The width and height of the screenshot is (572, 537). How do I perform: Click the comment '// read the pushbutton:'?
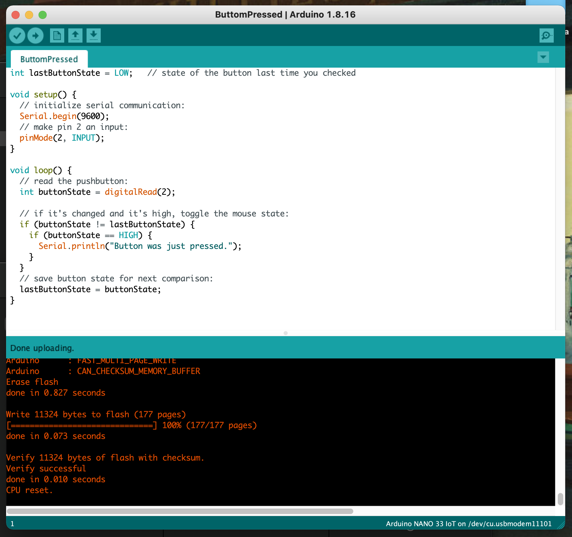coord(74,181)
